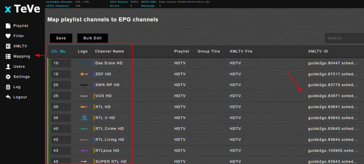This screenshot has width=364, height=164.
Task: Click the Log clipboard icon
Action: (8, 87)
